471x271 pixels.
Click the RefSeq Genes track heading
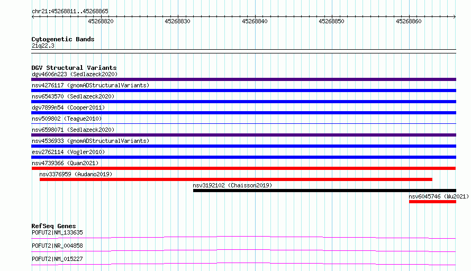(x=53, y=226)
